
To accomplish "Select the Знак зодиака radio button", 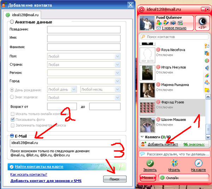I will [12, 97].
